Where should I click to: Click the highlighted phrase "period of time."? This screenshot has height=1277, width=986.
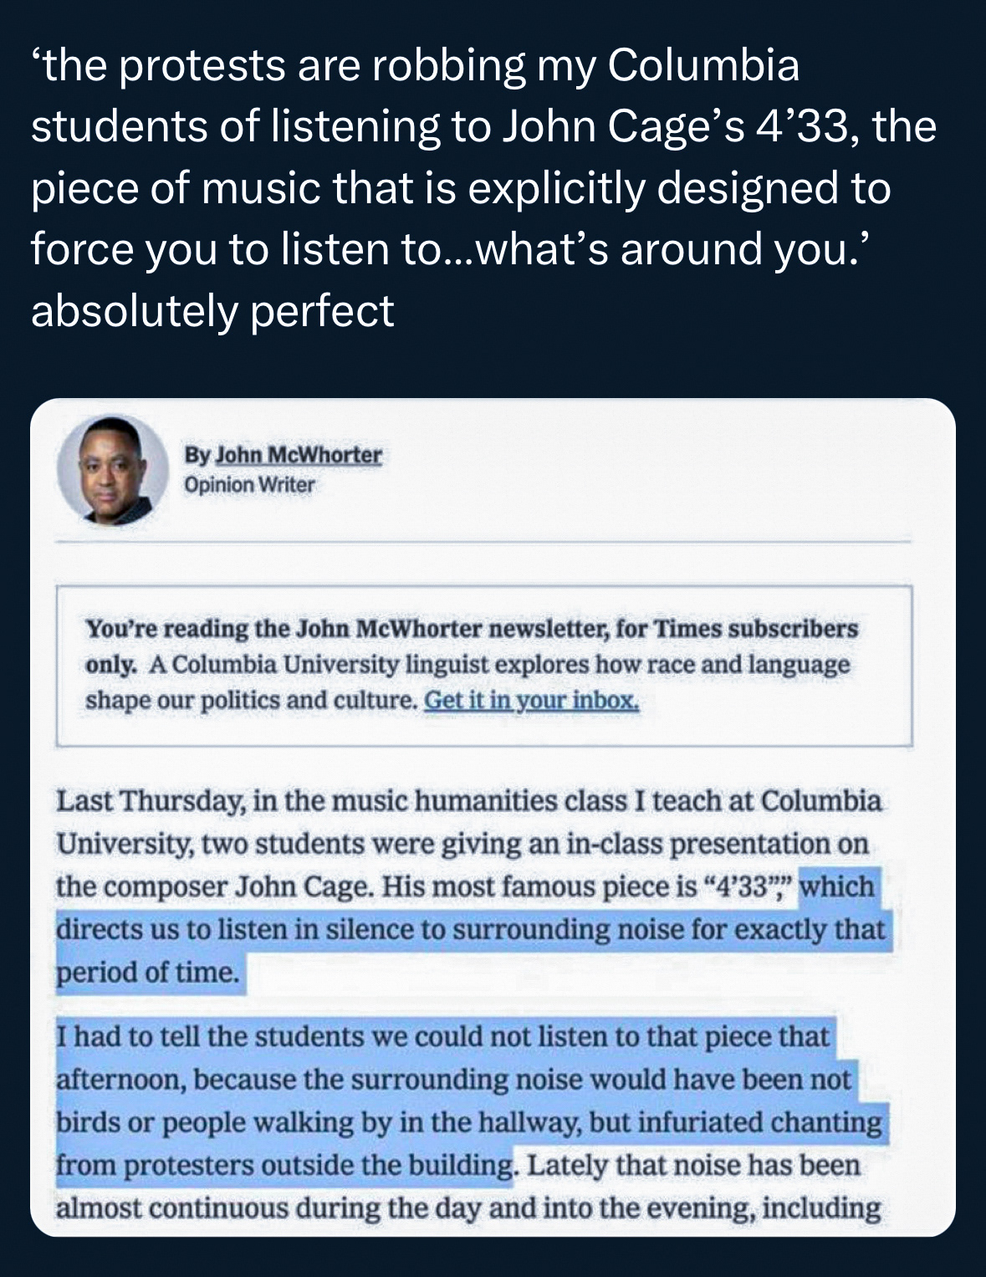click(x=149, y=973)
